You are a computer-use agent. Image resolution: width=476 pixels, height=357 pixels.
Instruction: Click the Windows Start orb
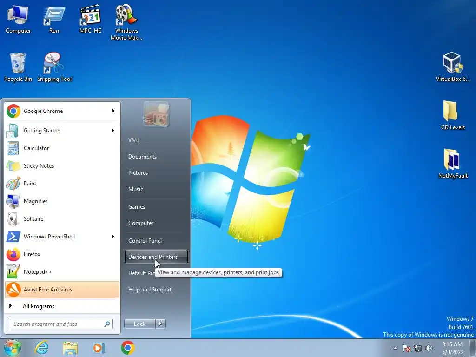click(x=13, y=348)
